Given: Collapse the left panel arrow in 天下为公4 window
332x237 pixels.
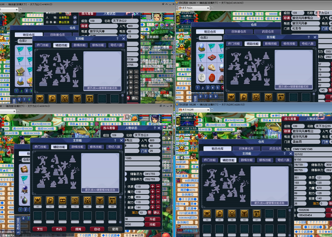Looking at the screenshot, I should [x=182, y=56].
